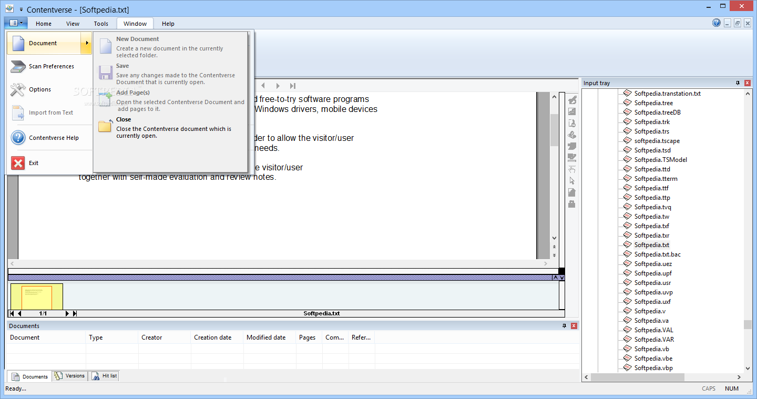Toggle pin on the Documents panel
757x399 pixels.
pyautogui.click(x=565, y=326)
